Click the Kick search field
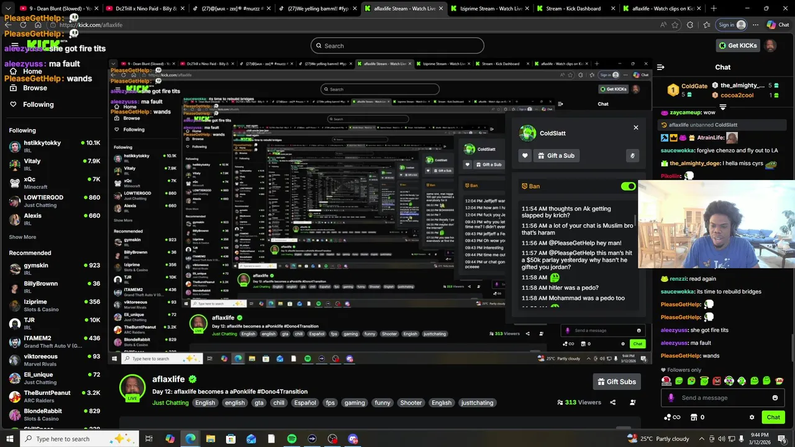Screen dimensions: 795x447 pyautogui.click(x=397, y=45)
